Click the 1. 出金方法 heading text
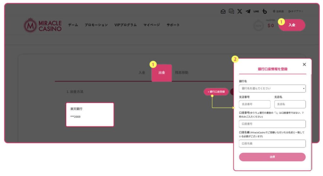This screenshot has height=176, width=323. 75,92
